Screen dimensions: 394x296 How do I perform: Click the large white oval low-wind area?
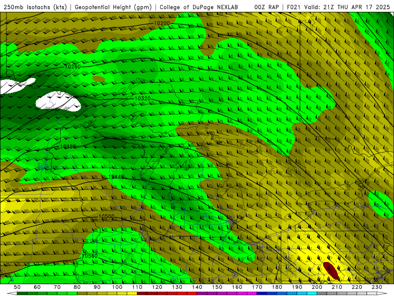point(58,102)
